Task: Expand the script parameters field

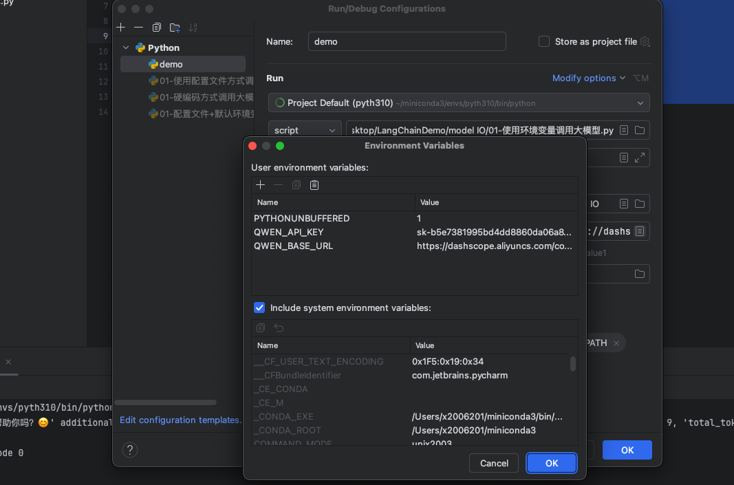Action: 640,158
